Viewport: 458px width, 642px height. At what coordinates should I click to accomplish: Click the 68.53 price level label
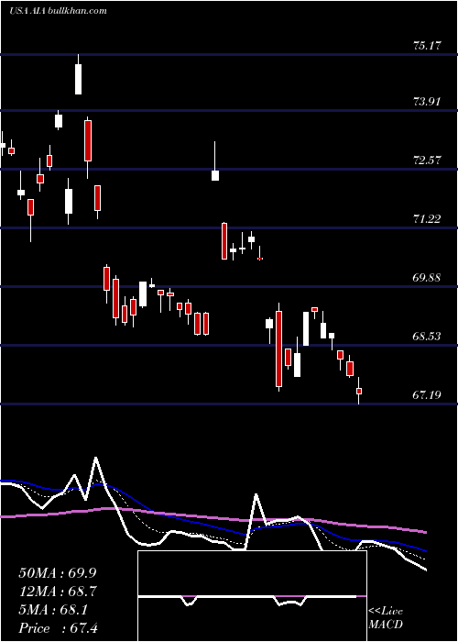pos(427,337)
